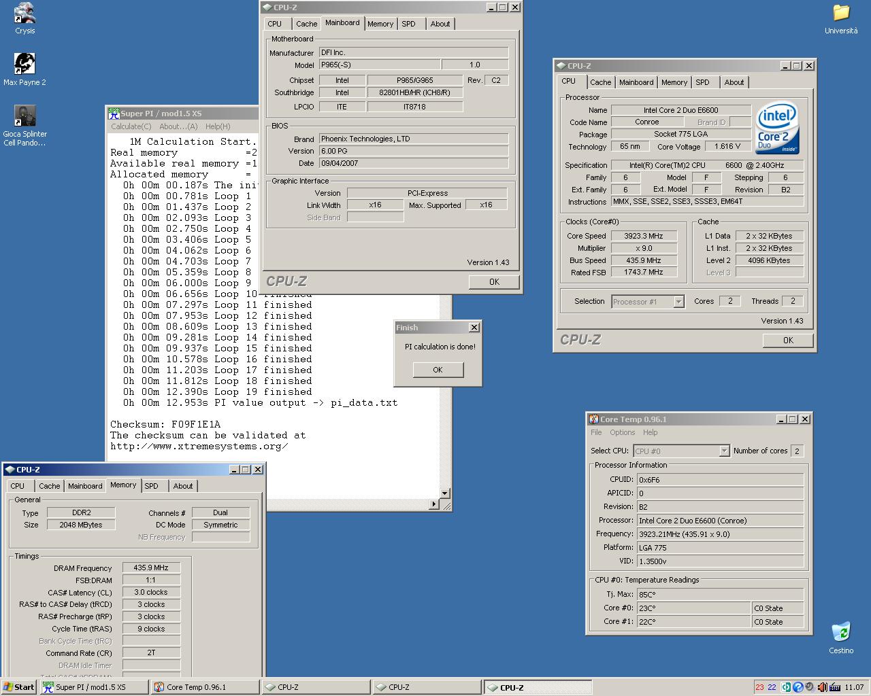871x696 pixels.
Task: Click the Core #0 23C° temperature reading
Action: [x=693, y=608]
